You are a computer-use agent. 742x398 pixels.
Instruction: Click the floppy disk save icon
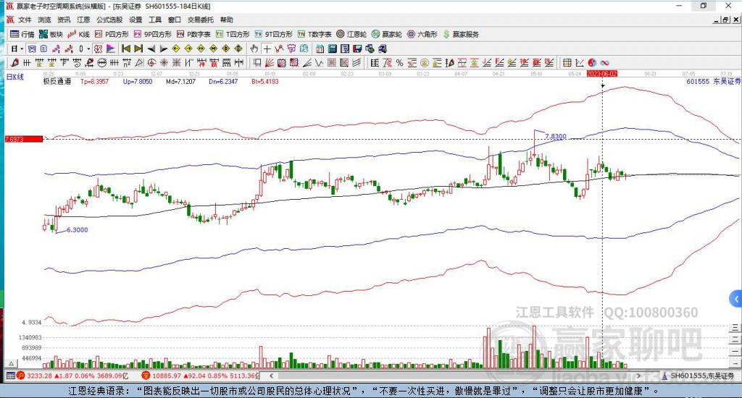click(x=357, y=48)
